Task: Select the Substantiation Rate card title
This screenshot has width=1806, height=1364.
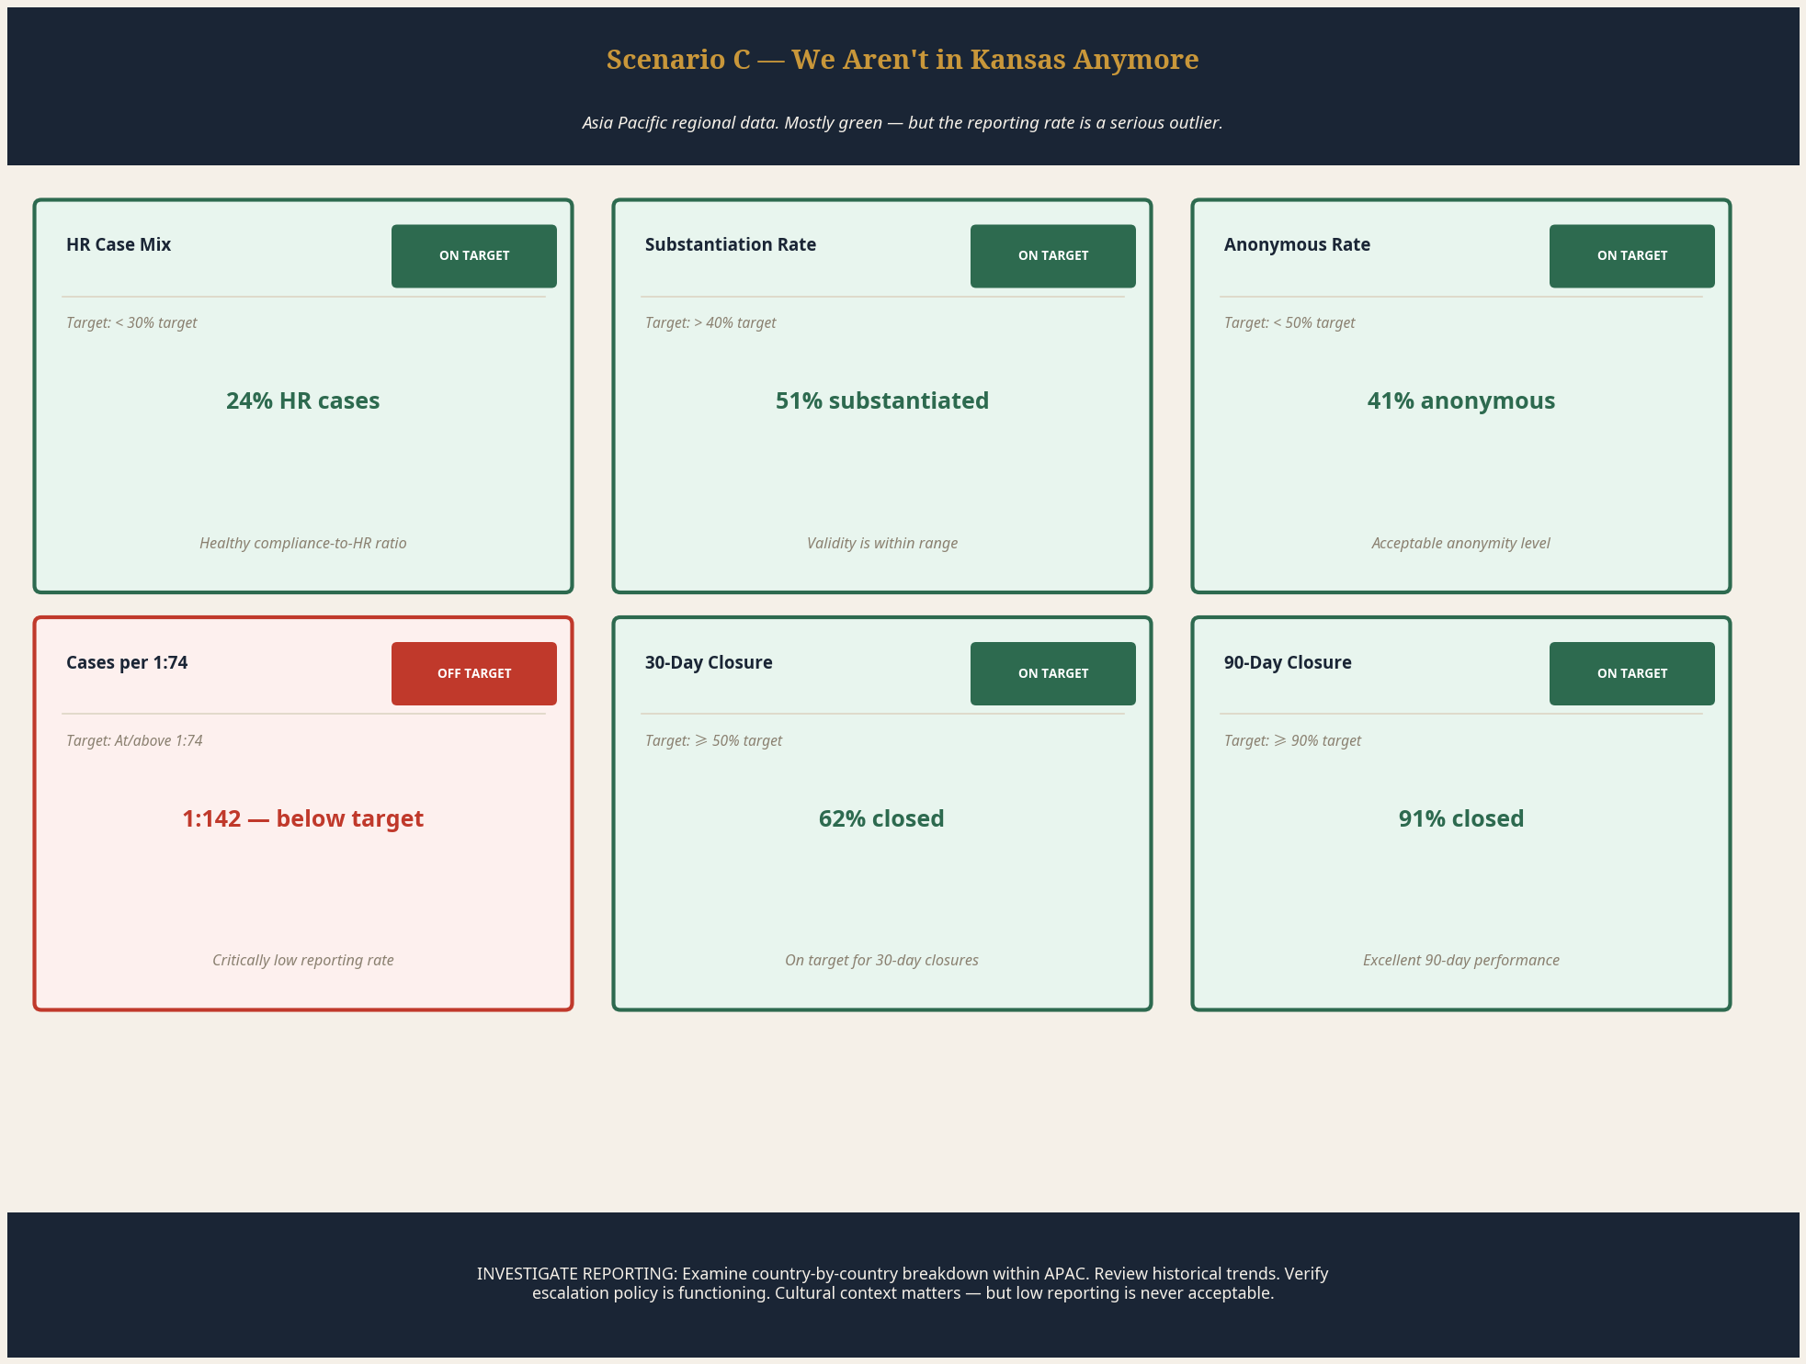Action: (731, 244)
